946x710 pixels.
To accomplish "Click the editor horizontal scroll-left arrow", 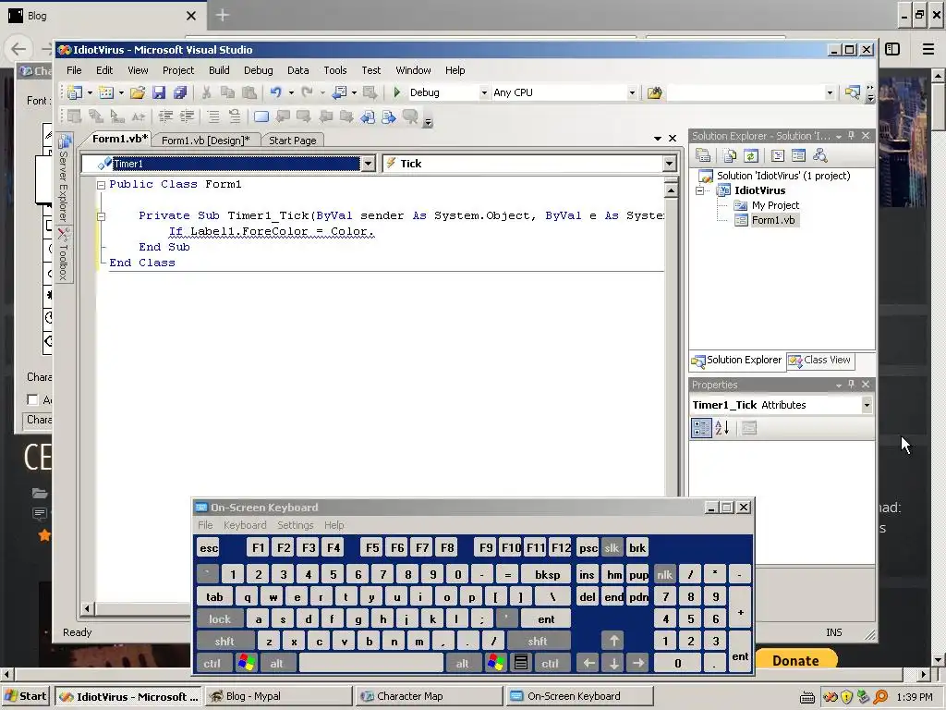I will (87, 608).
